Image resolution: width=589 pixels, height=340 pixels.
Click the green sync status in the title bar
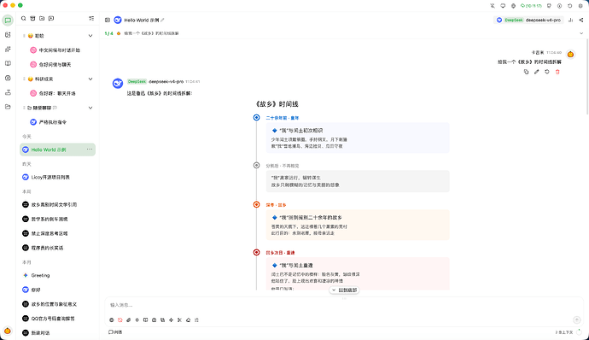click(531, 6)
